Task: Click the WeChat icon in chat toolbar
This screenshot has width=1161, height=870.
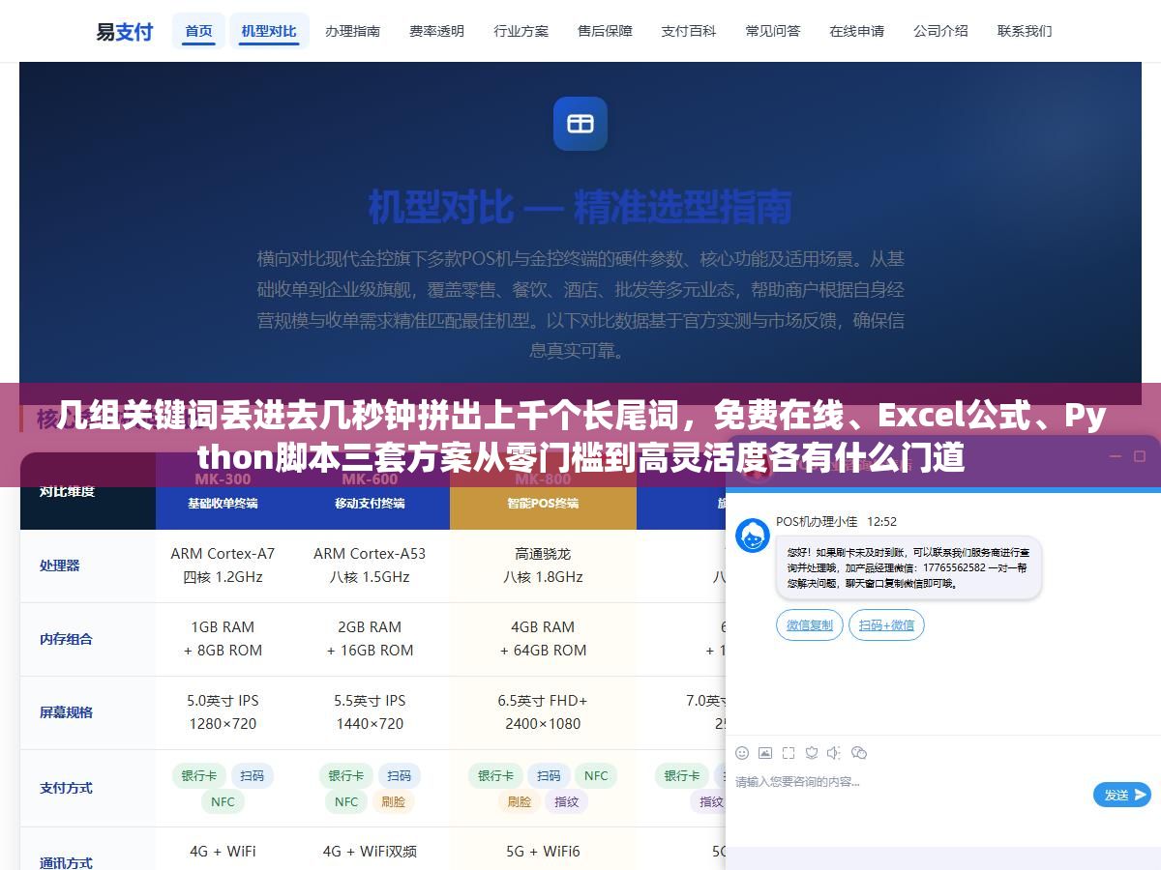Action: [x=858, y=752]
